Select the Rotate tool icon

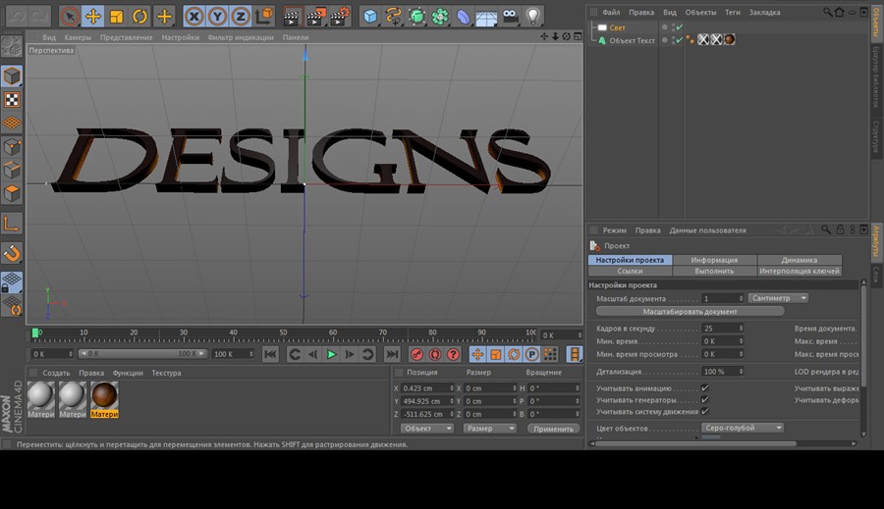coord(140,17)
